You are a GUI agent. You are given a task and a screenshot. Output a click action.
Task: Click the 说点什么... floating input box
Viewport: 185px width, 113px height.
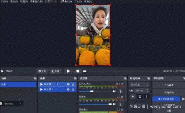(10, 104)
